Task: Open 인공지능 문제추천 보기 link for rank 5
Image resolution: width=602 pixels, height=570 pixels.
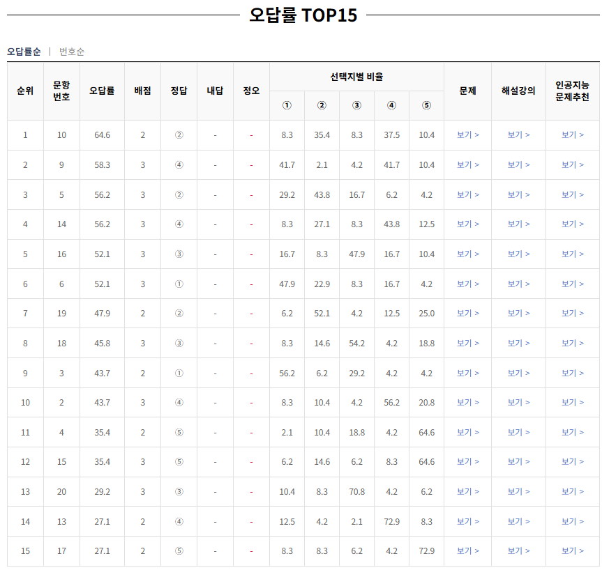Action: (573, 254)
